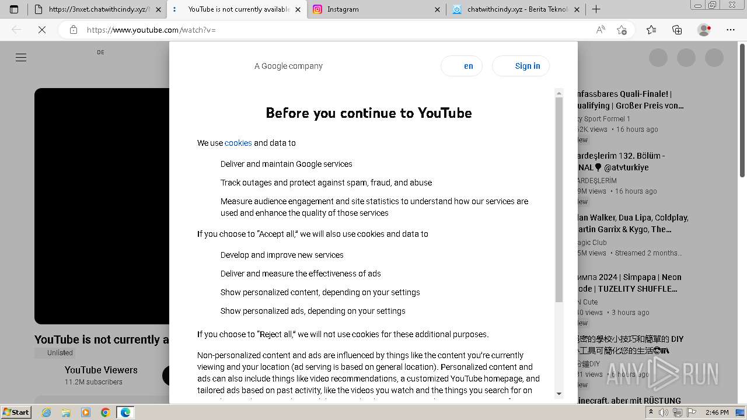Open the YouTube Viewers channel name

(101, 370)
